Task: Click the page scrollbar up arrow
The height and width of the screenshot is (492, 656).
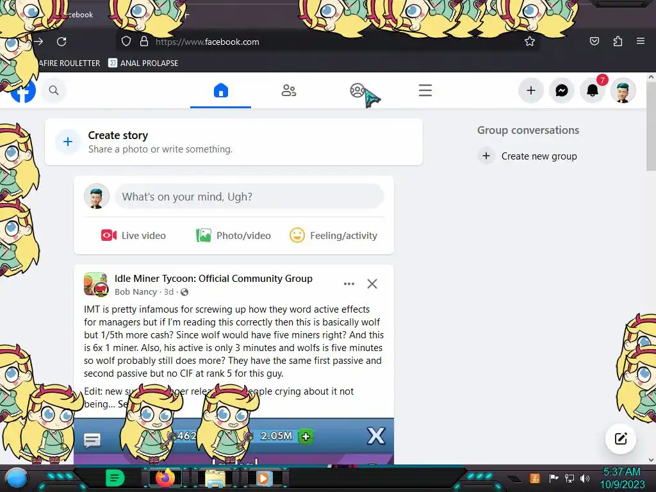Action: coord(651,77)
